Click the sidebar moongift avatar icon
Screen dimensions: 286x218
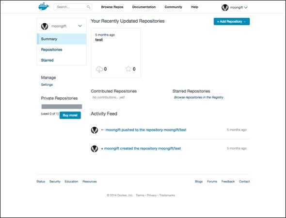[x=45, y=26]
